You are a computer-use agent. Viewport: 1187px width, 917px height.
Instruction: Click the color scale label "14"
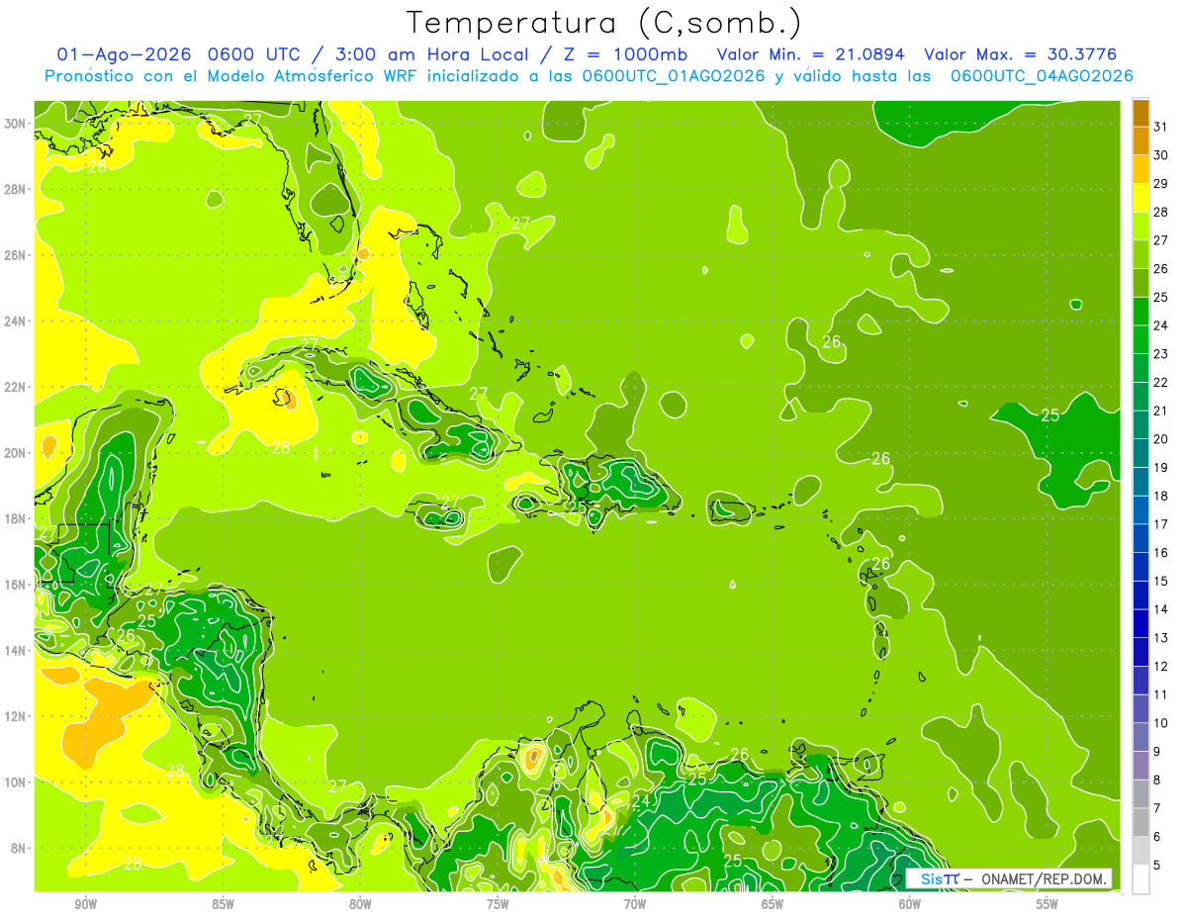coord(1161,609)
